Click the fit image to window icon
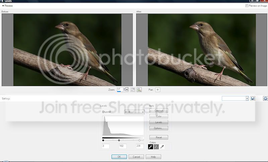Screen dimensions: 268x162 pyautogui.click(x=133, y=90)
